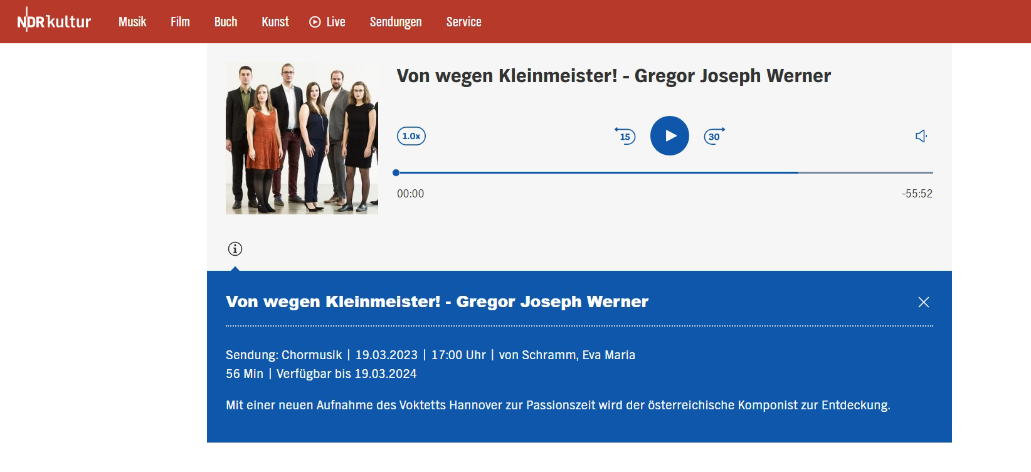Jump forward 30 seconds
Viewport: 1031px width, 472px height.
[714, 136]
